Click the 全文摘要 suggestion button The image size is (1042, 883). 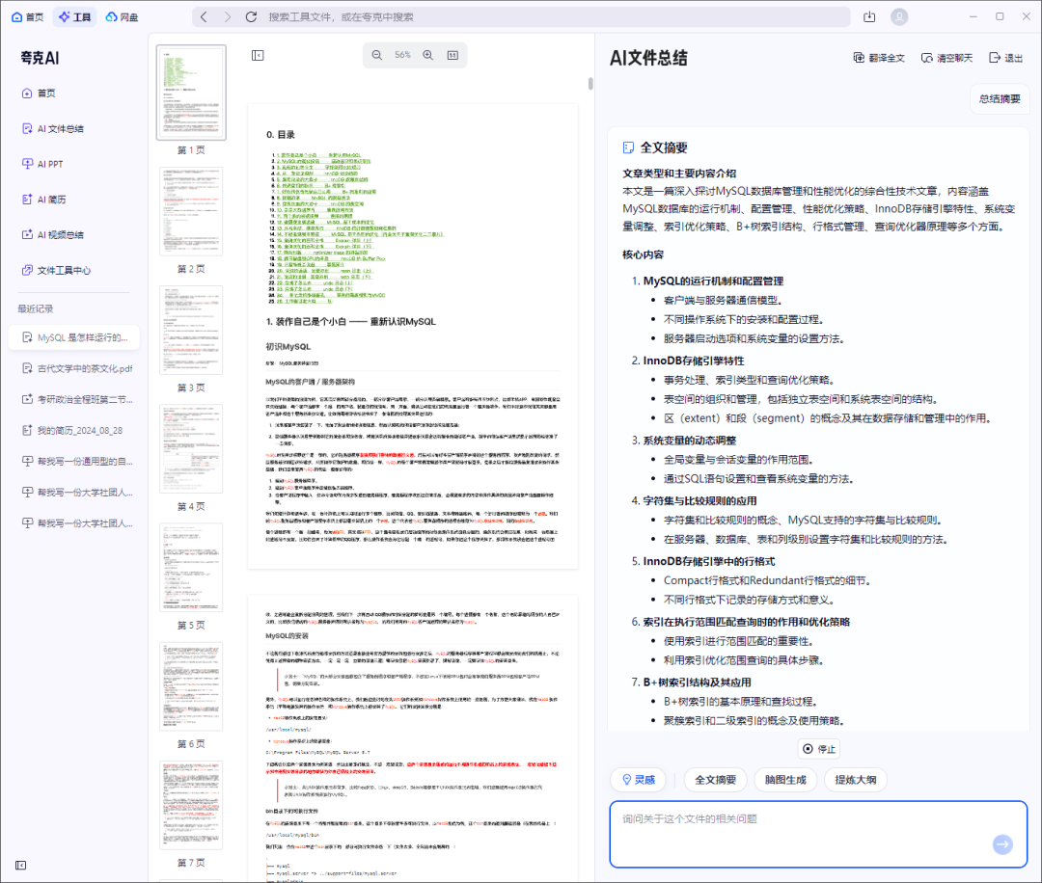pos(715,780)
